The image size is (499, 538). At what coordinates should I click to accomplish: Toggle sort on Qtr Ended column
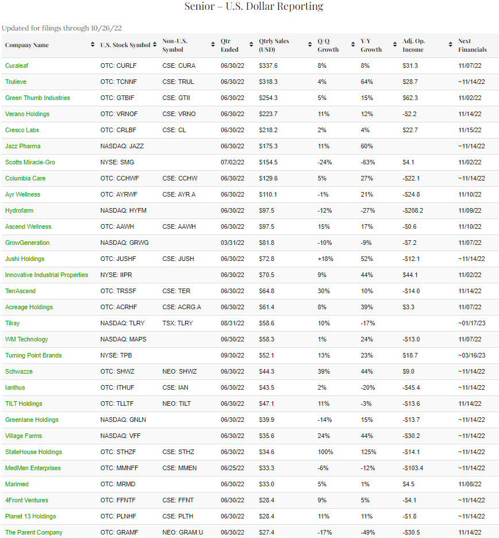pyautogui.click(x=251, y=45)
